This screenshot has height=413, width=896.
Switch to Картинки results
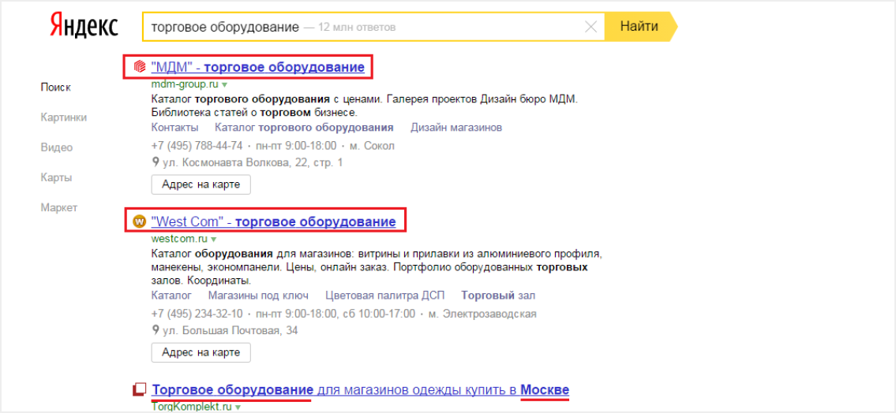tap(64, 117)
